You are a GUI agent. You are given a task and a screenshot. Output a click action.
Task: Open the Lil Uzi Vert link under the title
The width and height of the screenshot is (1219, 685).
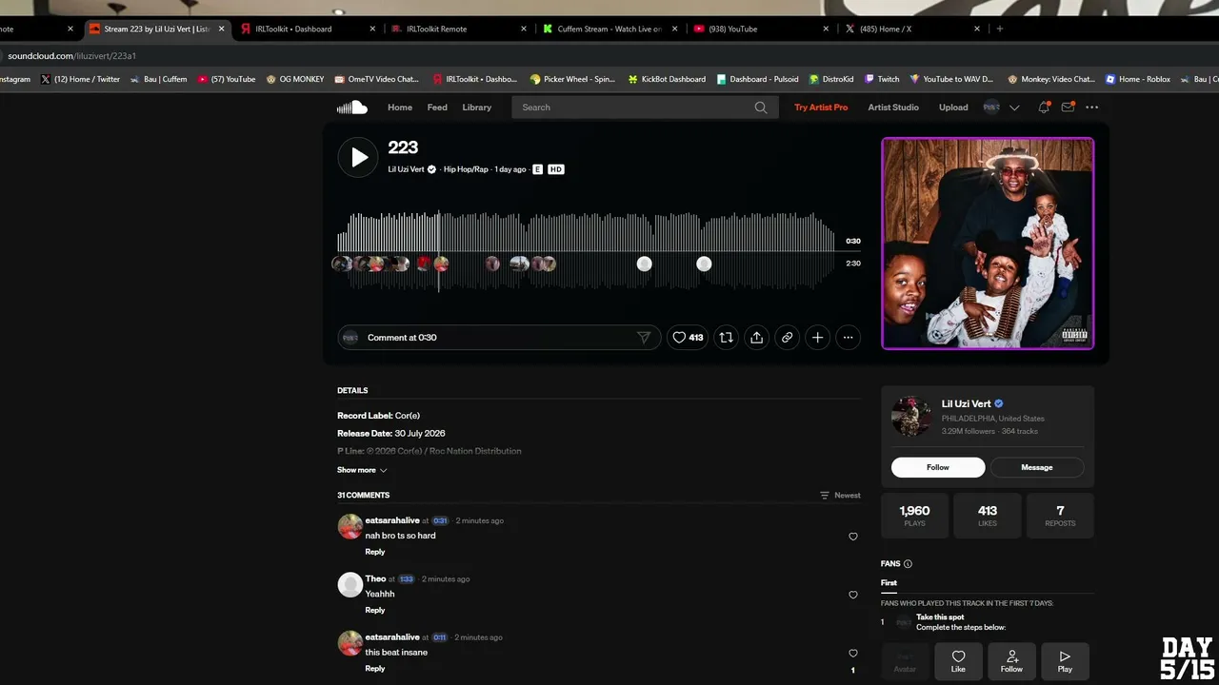coord(406,169)
